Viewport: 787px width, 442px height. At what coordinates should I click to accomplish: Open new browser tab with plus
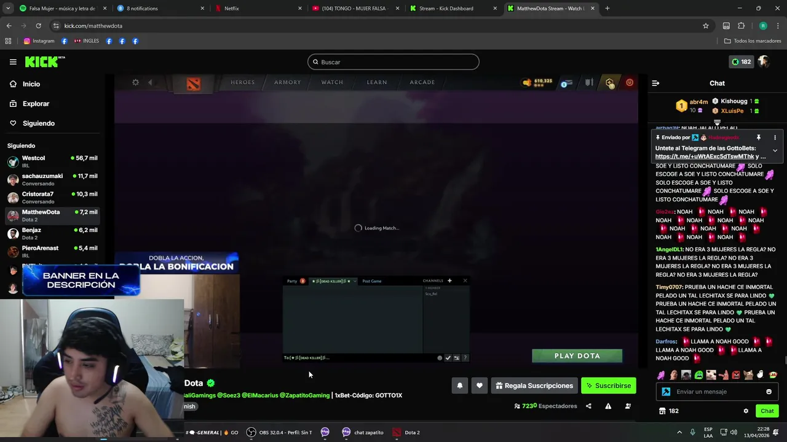[x=607, y=9]
